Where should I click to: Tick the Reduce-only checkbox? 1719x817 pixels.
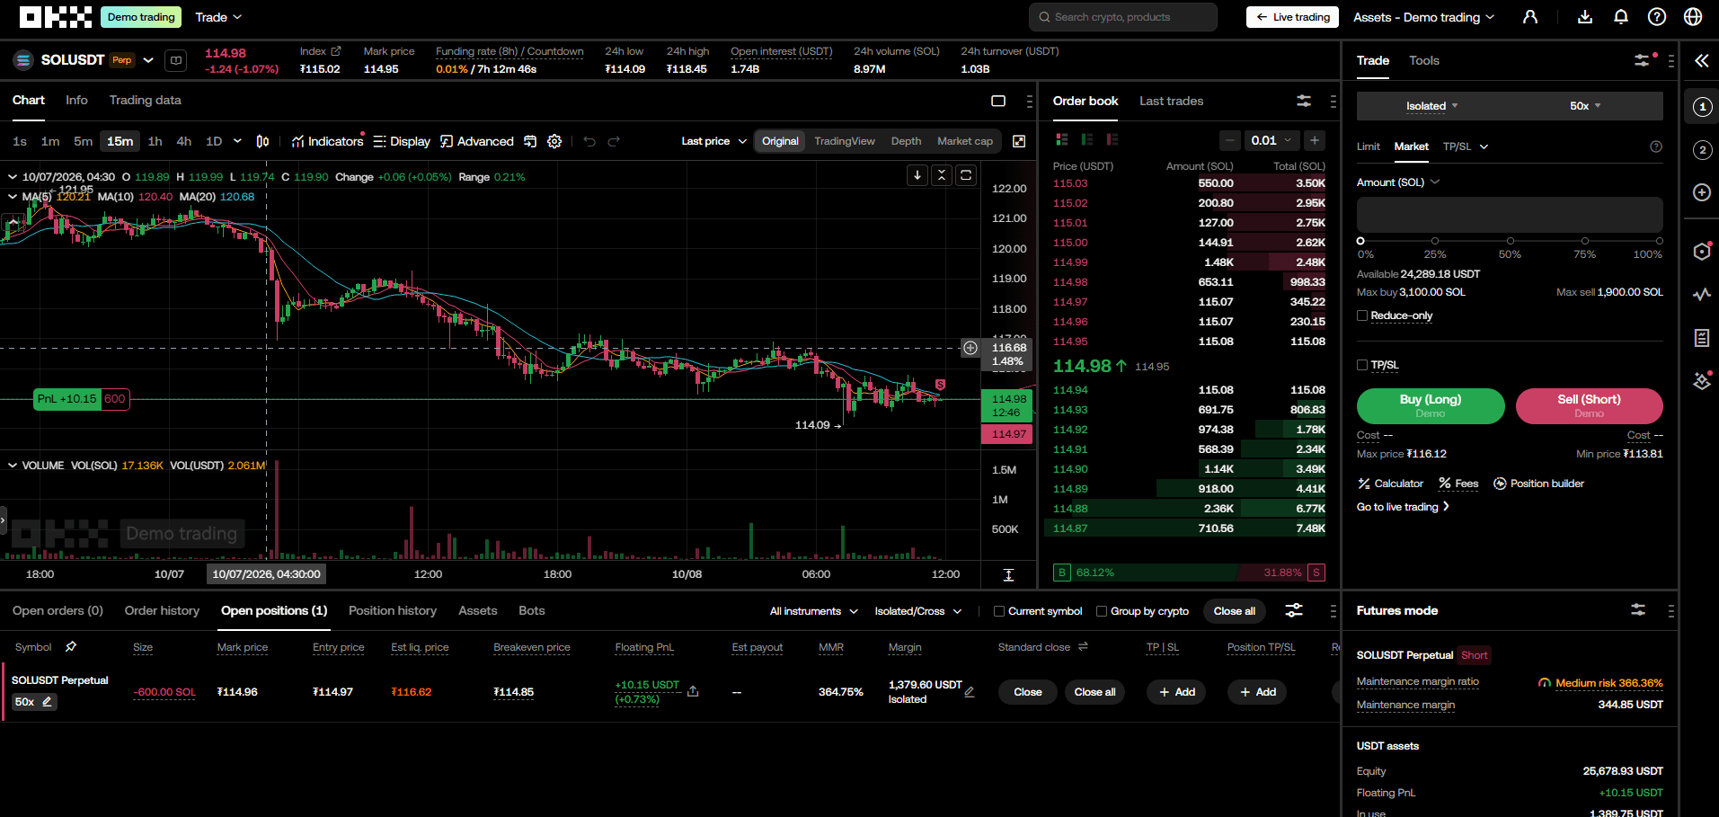pyautogui.click(x=1362, y=315)
